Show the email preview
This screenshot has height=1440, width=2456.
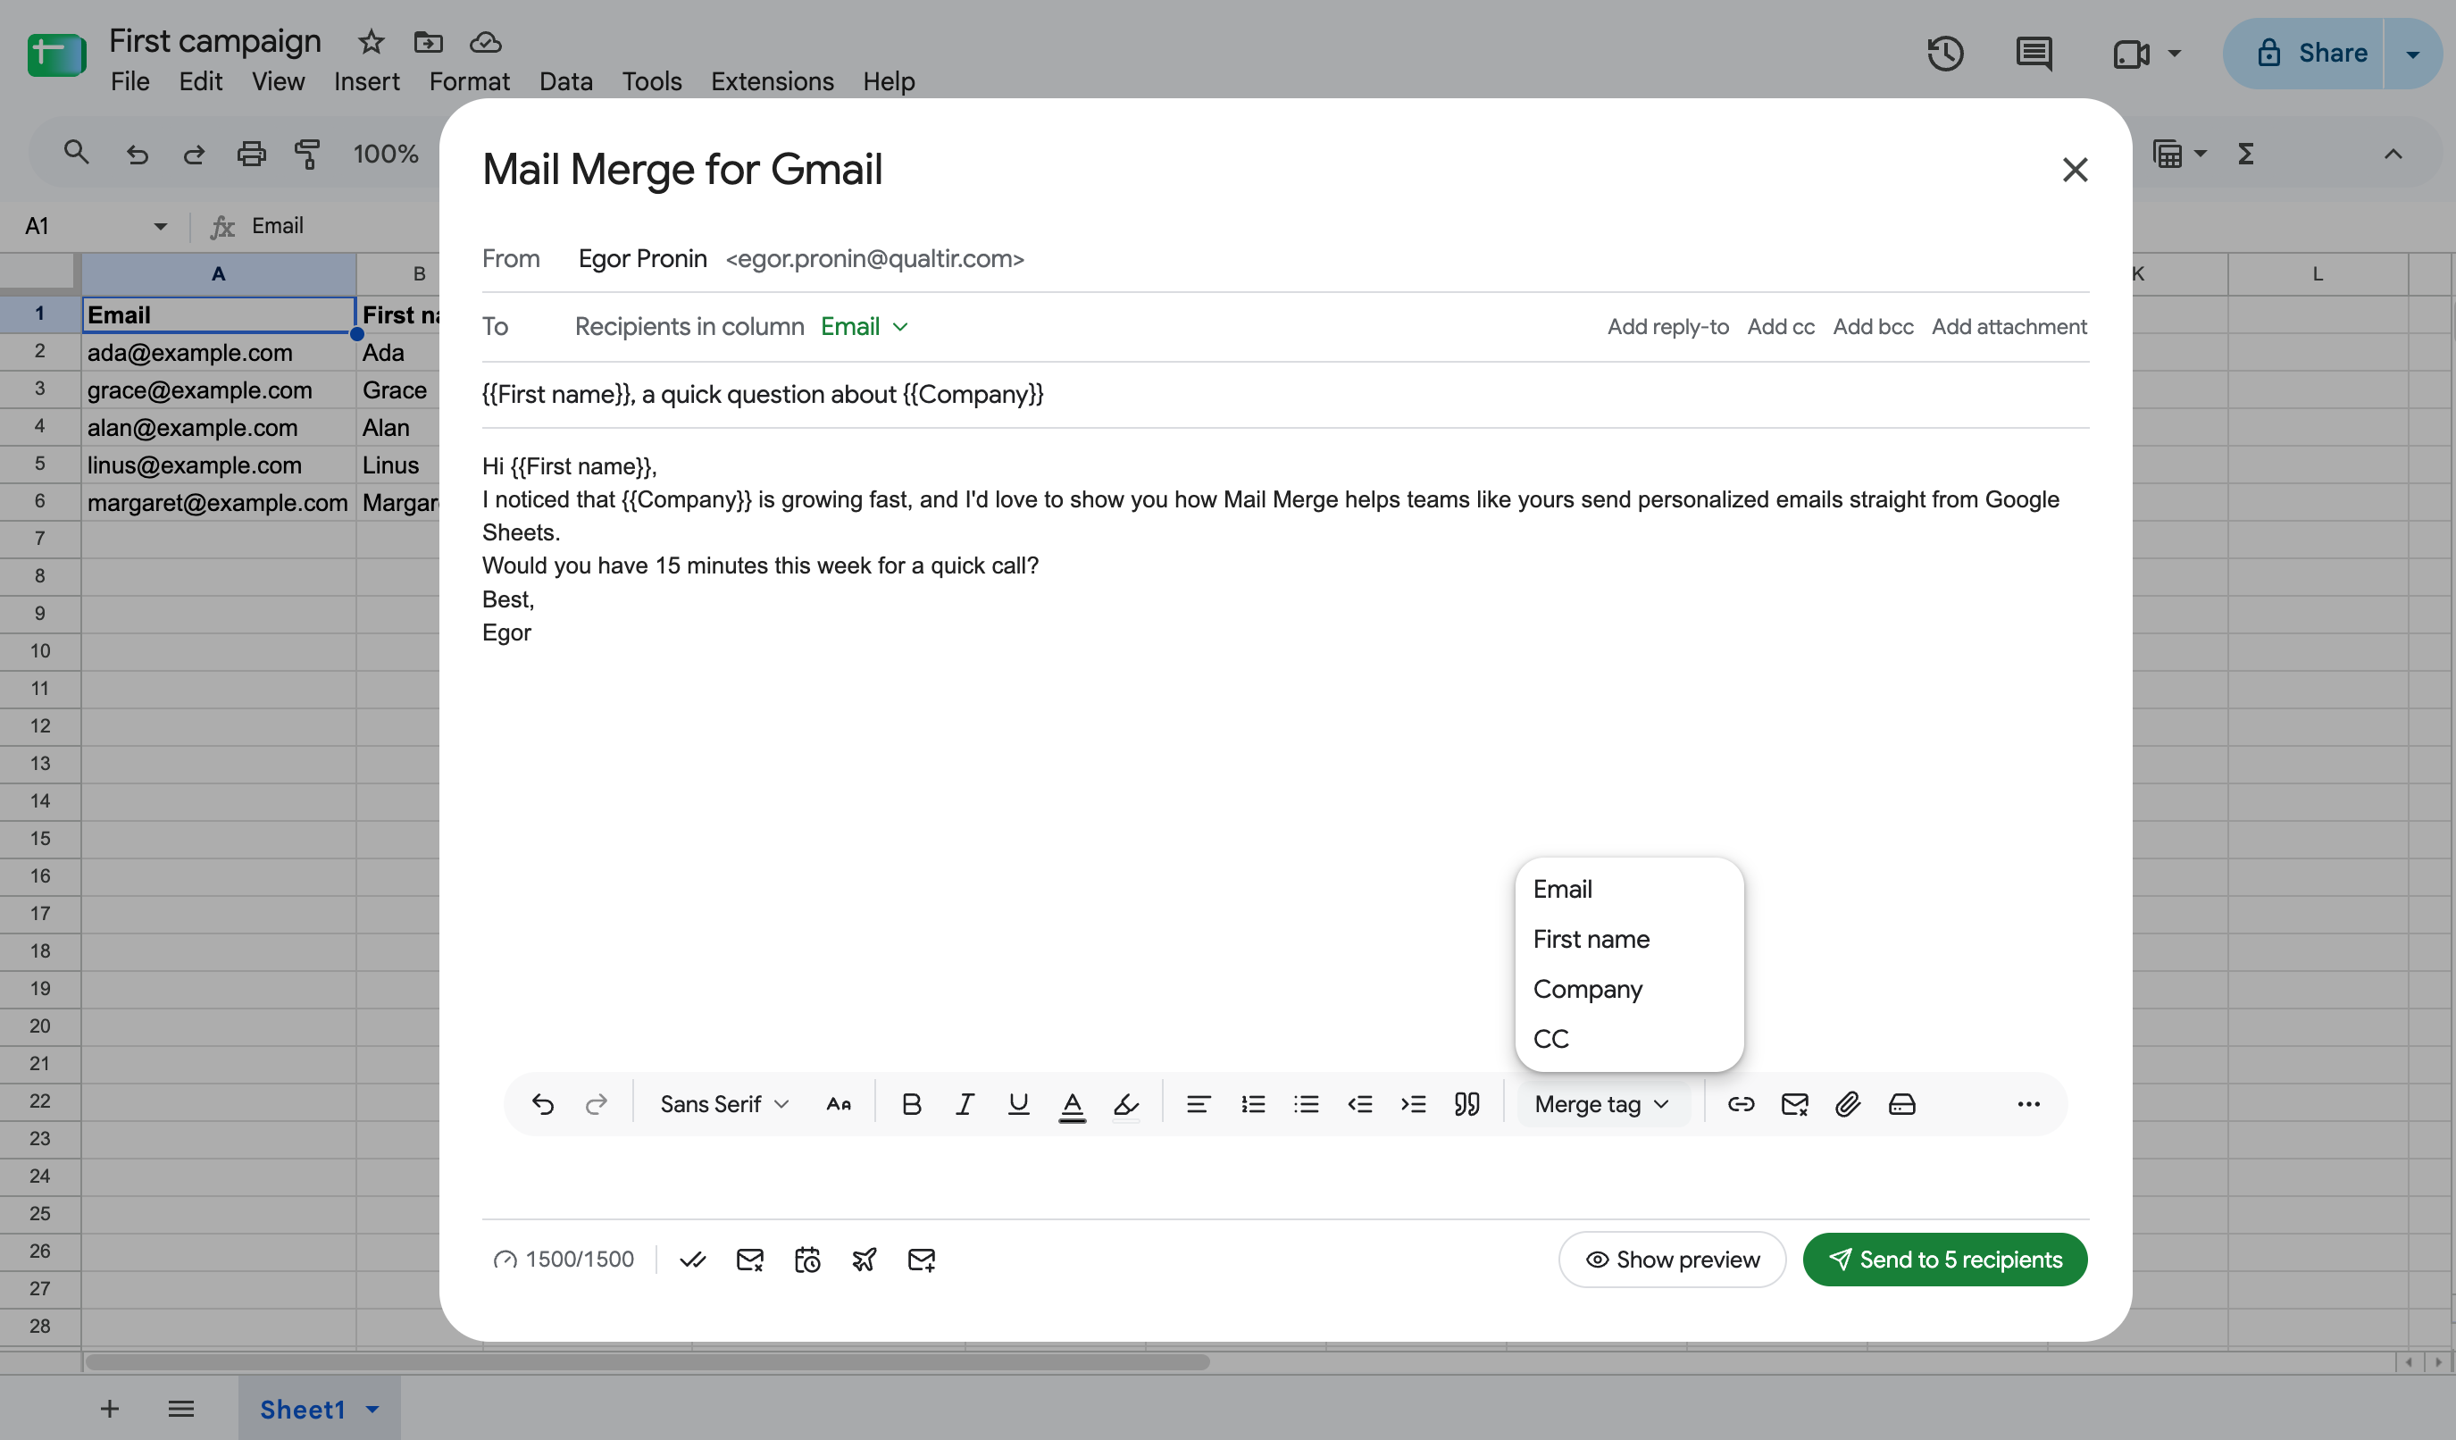[1673, 1260]
